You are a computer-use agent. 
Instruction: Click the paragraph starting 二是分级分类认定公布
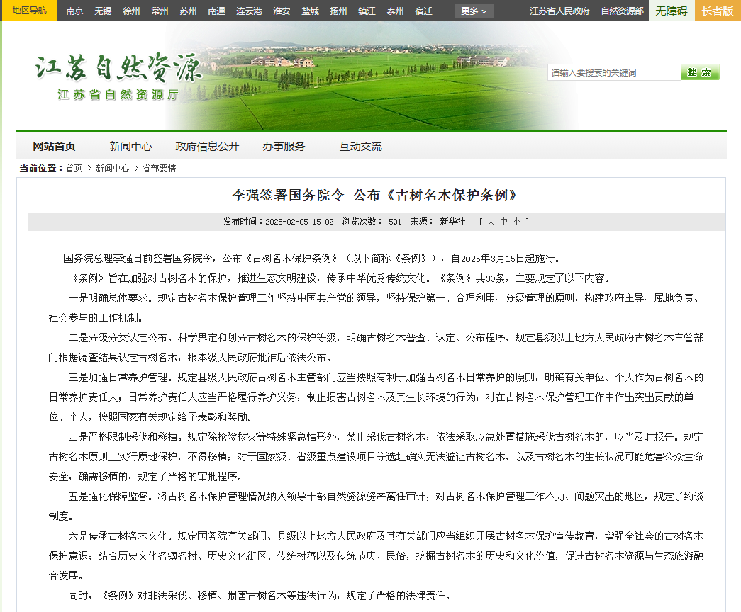tap(376, 348)
